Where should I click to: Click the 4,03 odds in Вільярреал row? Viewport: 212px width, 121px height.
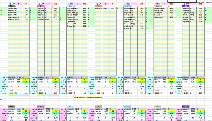[x=55, y=11]
